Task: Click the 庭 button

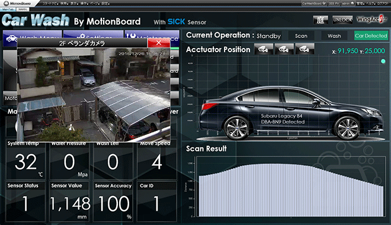Action: click(321, 20)
